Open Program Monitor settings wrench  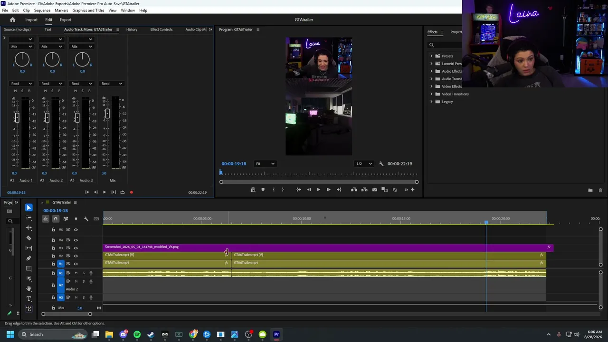coord(381,164)
